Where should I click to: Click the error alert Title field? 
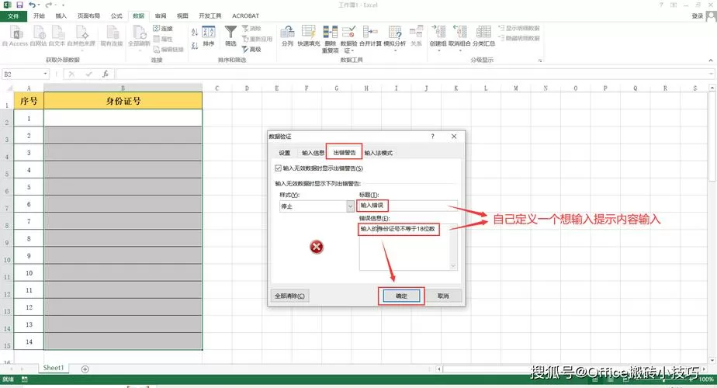coord(408,206)
